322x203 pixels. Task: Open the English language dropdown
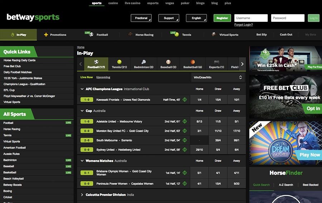click(x=196, y=18)
